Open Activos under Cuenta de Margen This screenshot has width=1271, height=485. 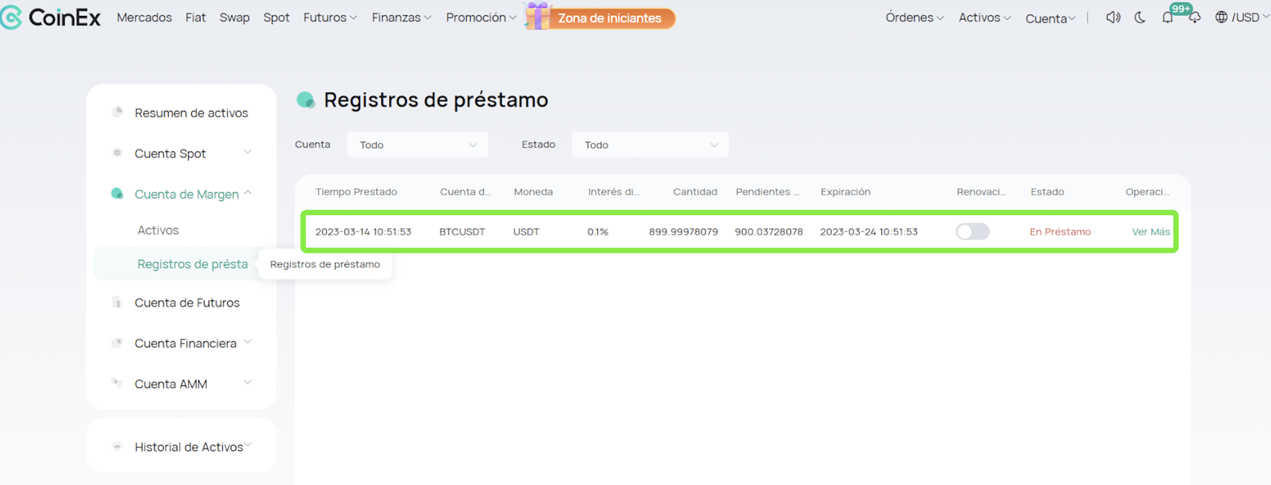click(158, 230)
